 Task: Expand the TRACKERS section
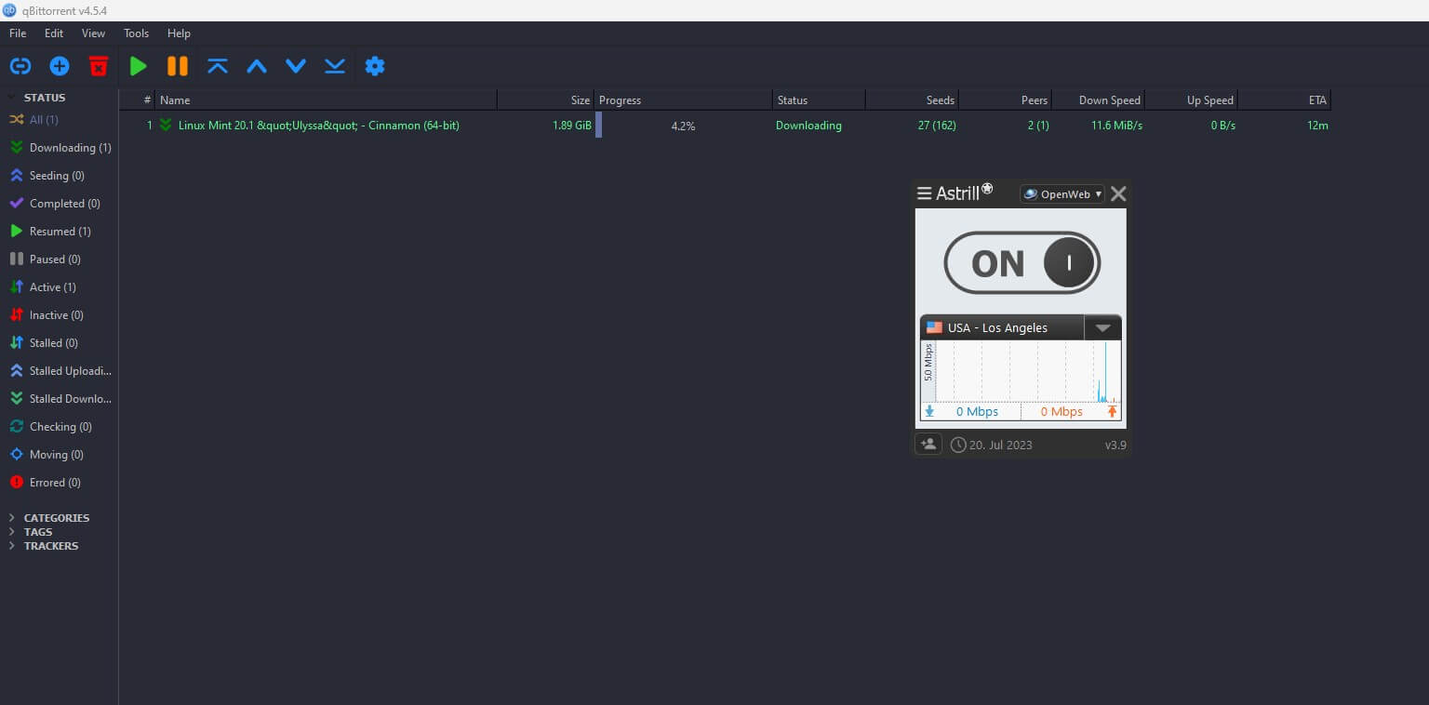click(x=12, y=546)
